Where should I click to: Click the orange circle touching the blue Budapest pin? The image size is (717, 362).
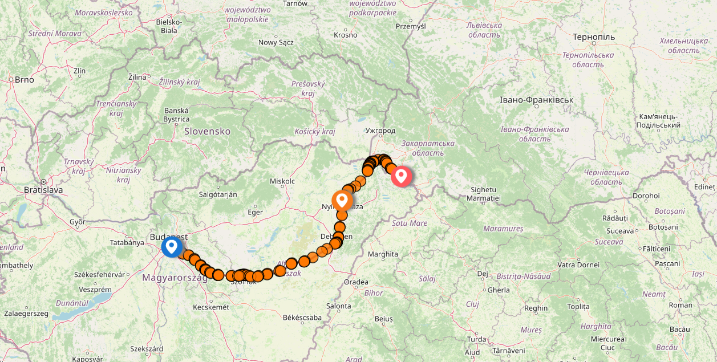click(x=182, y=253)
